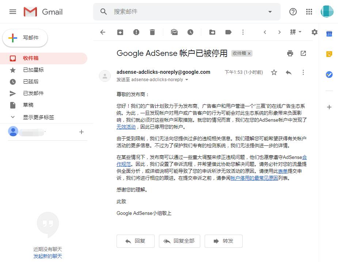Open the 表单 appeal form link
338x262 pixels.
pyautogui.click(x=282, y=171)
